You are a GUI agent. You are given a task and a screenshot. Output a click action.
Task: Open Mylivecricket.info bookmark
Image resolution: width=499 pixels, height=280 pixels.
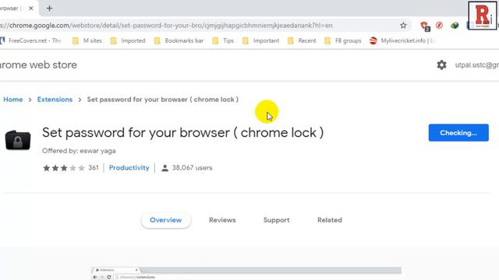point(402,40)
